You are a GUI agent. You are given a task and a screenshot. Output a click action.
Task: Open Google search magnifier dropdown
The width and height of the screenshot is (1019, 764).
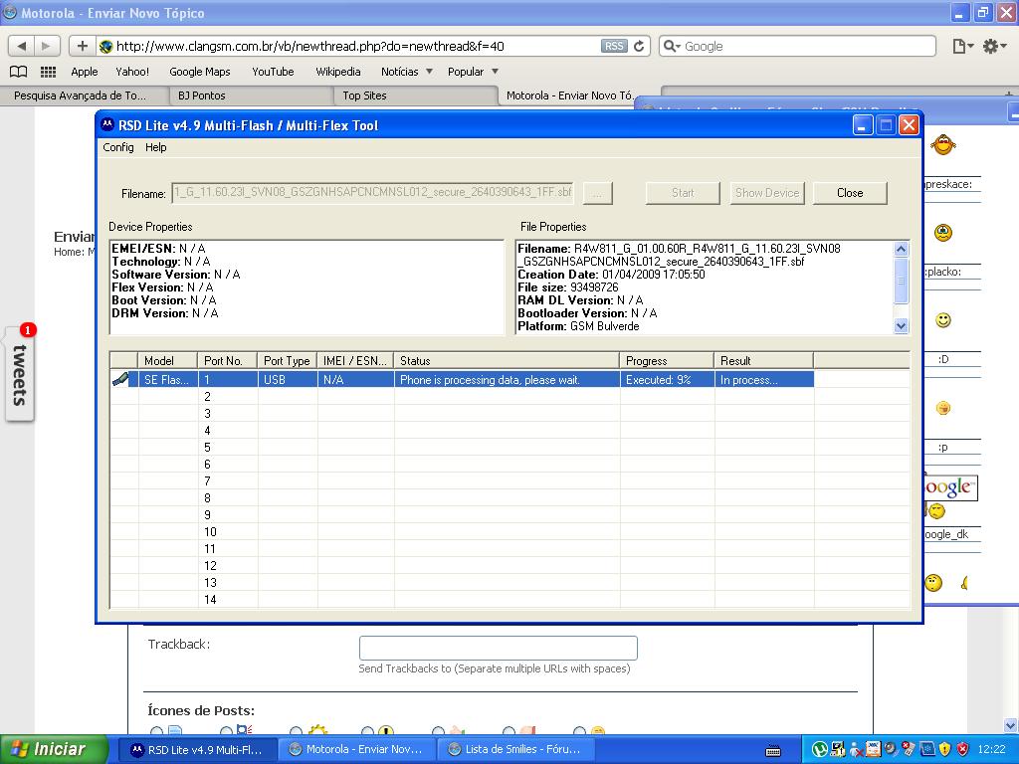pos(672,46)
